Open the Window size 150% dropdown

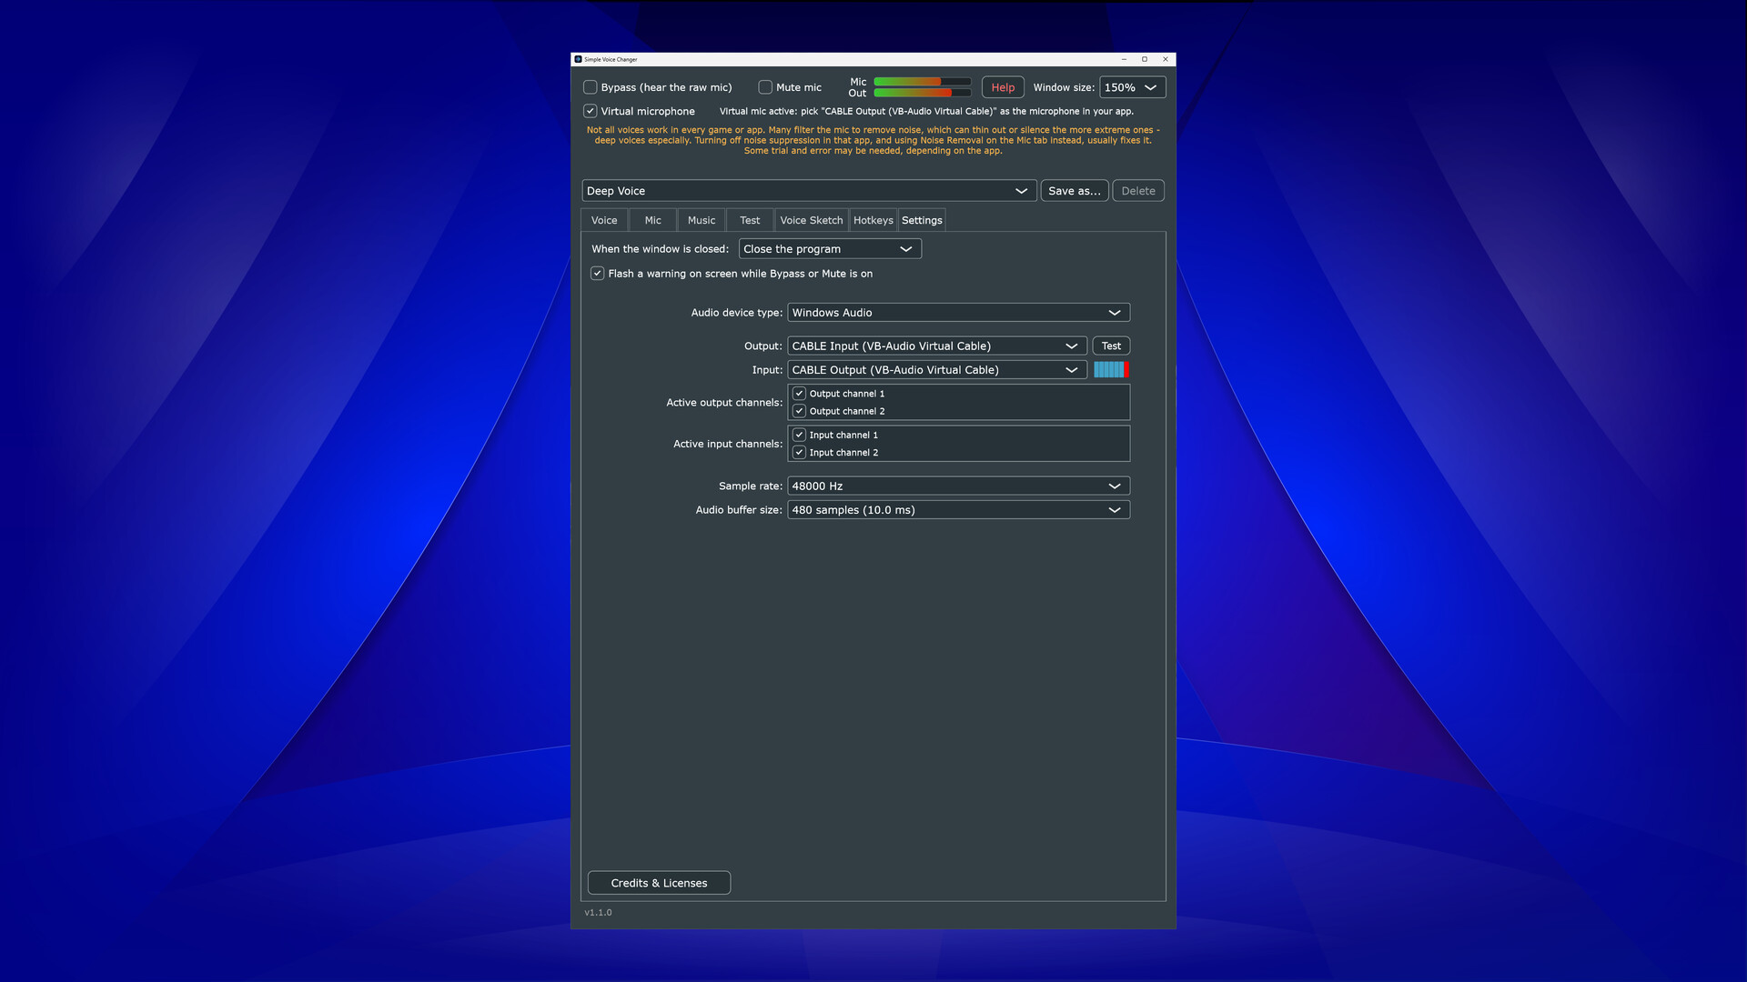pos(1132,87)
